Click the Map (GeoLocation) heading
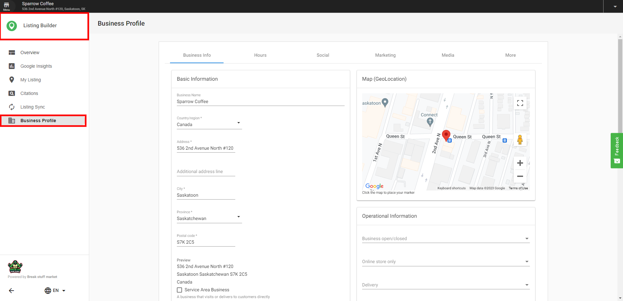This screenshot has height=301, width=623. coord(384,79)
